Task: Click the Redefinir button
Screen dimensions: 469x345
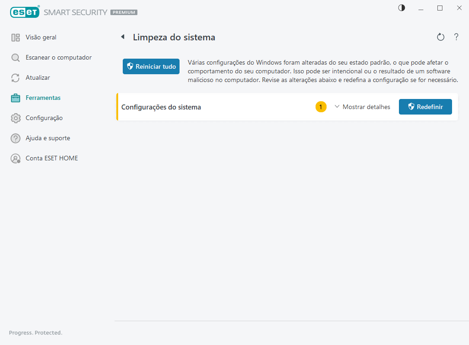Action: click(425, 107)
